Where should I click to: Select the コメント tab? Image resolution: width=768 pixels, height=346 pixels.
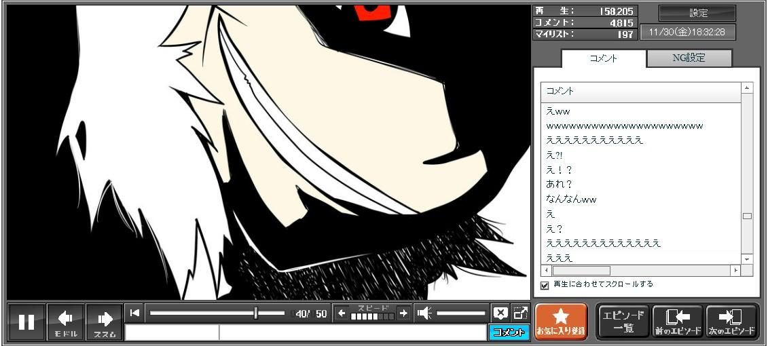603,58
